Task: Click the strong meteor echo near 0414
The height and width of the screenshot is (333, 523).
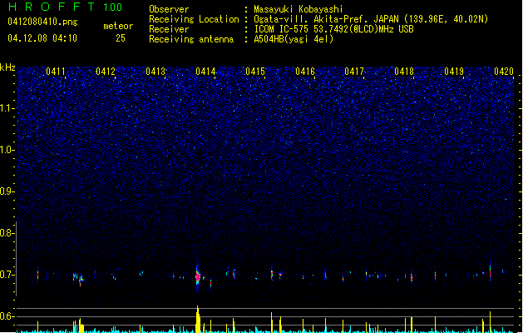Action: (x=198, y=277)
